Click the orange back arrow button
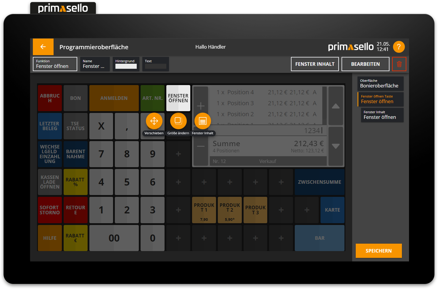The image size is (438, 289). click(x=43, y=47)
